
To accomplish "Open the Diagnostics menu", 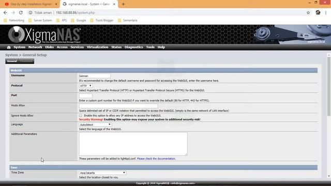I will click(x=133, y=47).
